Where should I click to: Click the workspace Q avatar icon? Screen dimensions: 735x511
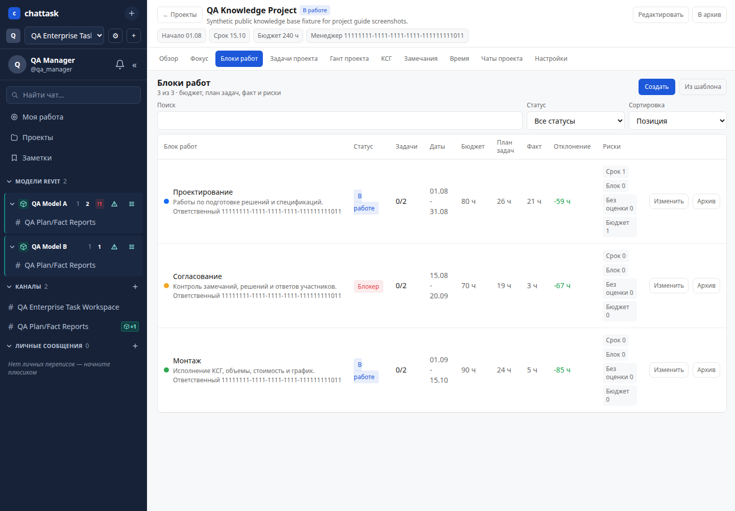13,36
